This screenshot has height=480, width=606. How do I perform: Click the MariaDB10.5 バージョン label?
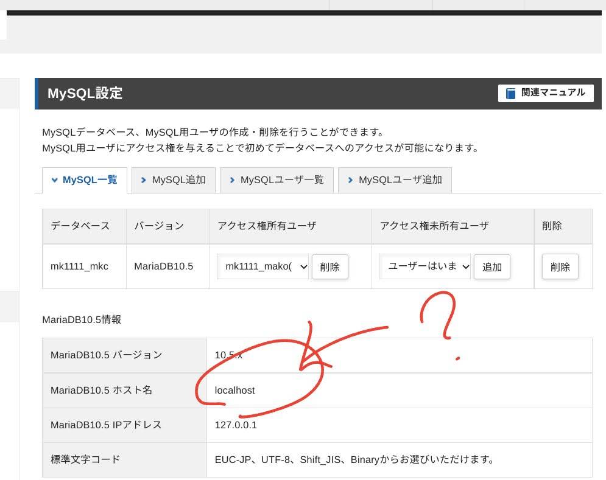tap(107, 355)
